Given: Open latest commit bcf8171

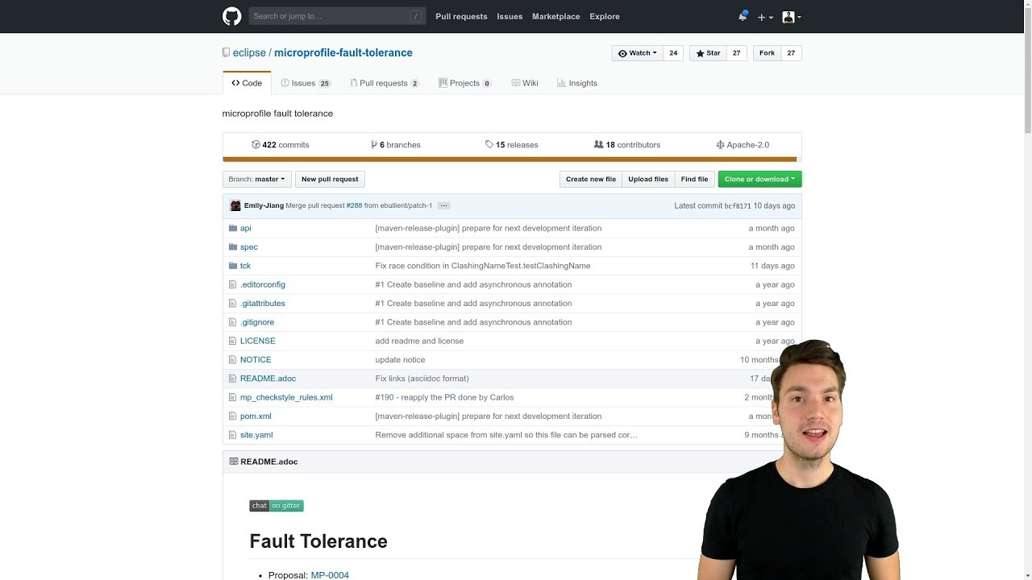Looking at the screenshot, I should point(737,205).
